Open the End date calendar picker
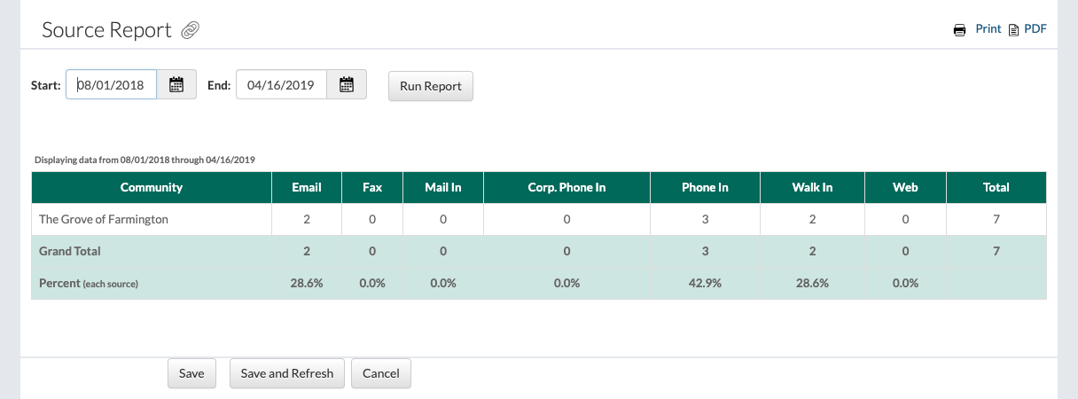1078x399 pixels. click(x=347, y=85)
